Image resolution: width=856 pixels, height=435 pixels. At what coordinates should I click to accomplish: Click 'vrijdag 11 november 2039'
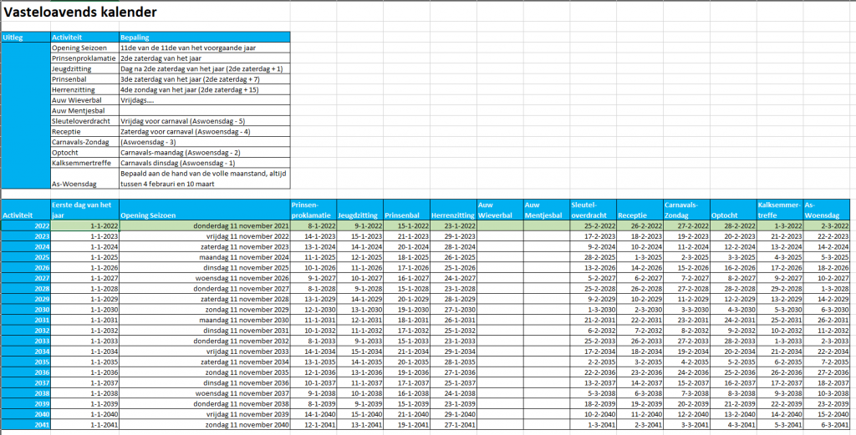pyautogui.click(x=205, y=414)
